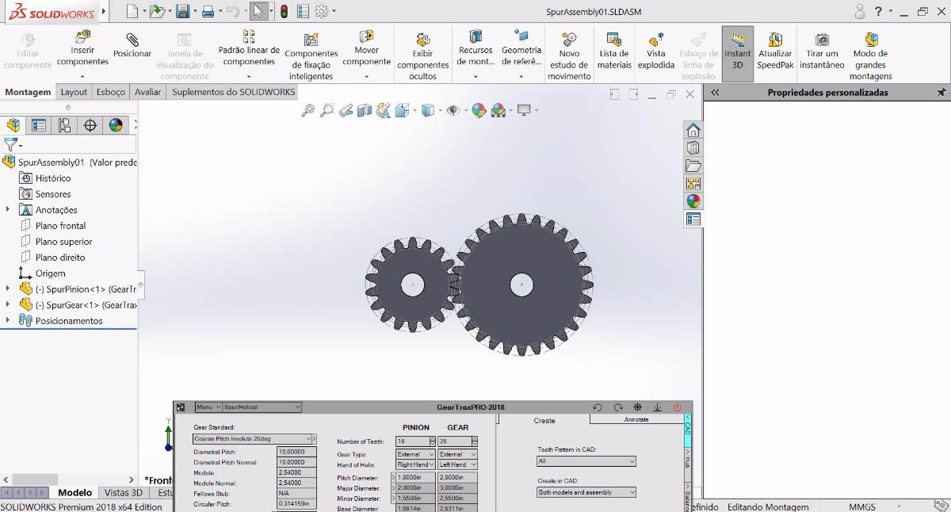Click Vista explodida tool

[x=656, y=50]
